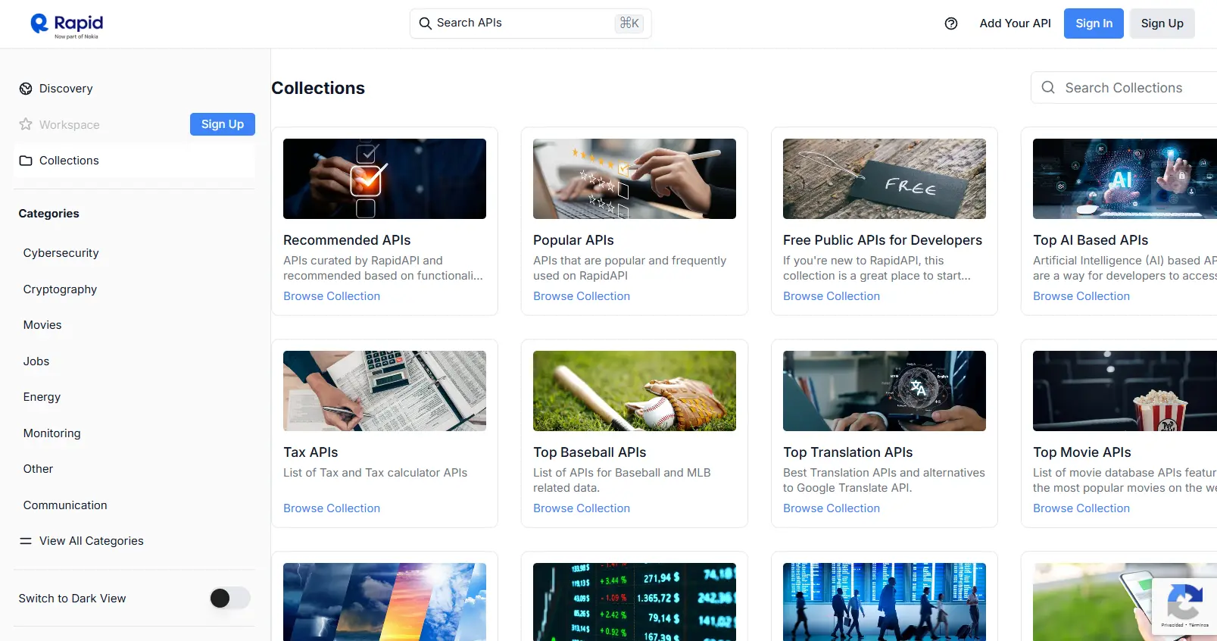Click the search magnifier icon in Search APIs
The width and height of the screenshot is (1217, 641).
[x=426, y=23]
